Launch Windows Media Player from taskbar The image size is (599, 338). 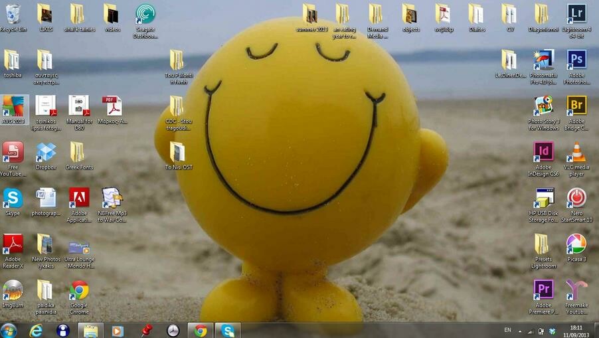coord(118,331)
